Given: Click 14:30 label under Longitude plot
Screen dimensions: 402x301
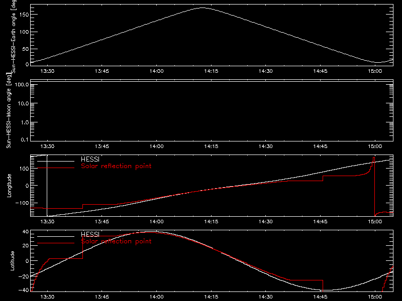Looking at the screenshot, I should (266, 222).
